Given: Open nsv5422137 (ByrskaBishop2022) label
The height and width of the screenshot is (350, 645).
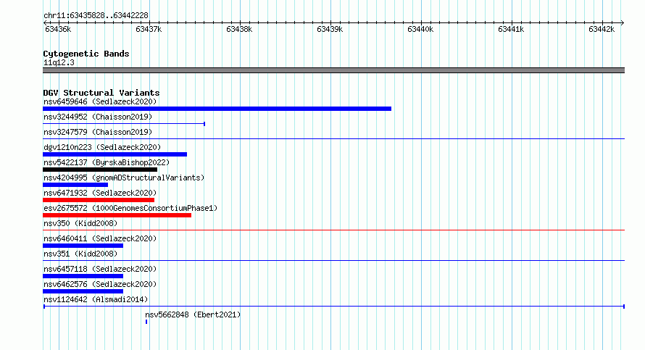Looking at the screenshot, I should tap(107, 162).
